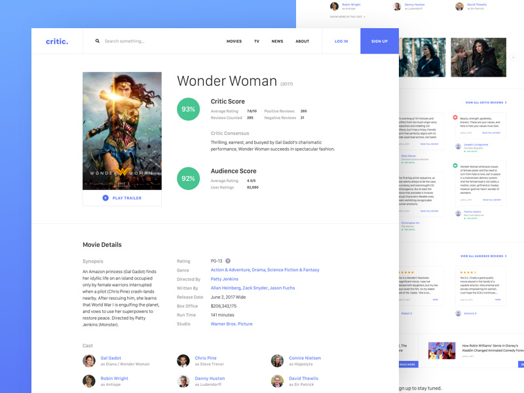
Task: Open the forest still with Diana in hood
Action: (422, 58)
